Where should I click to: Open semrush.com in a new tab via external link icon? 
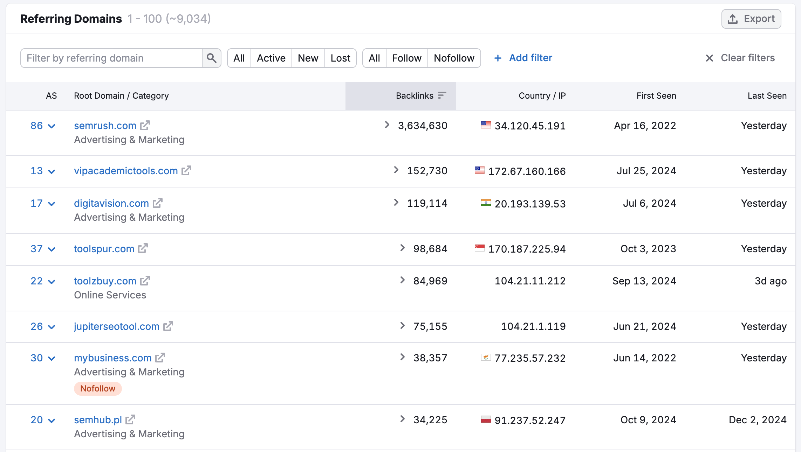coord(145,125)
